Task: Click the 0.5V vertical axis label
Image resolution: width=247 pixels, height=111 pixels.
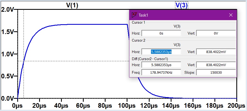Action: (8, 76)
